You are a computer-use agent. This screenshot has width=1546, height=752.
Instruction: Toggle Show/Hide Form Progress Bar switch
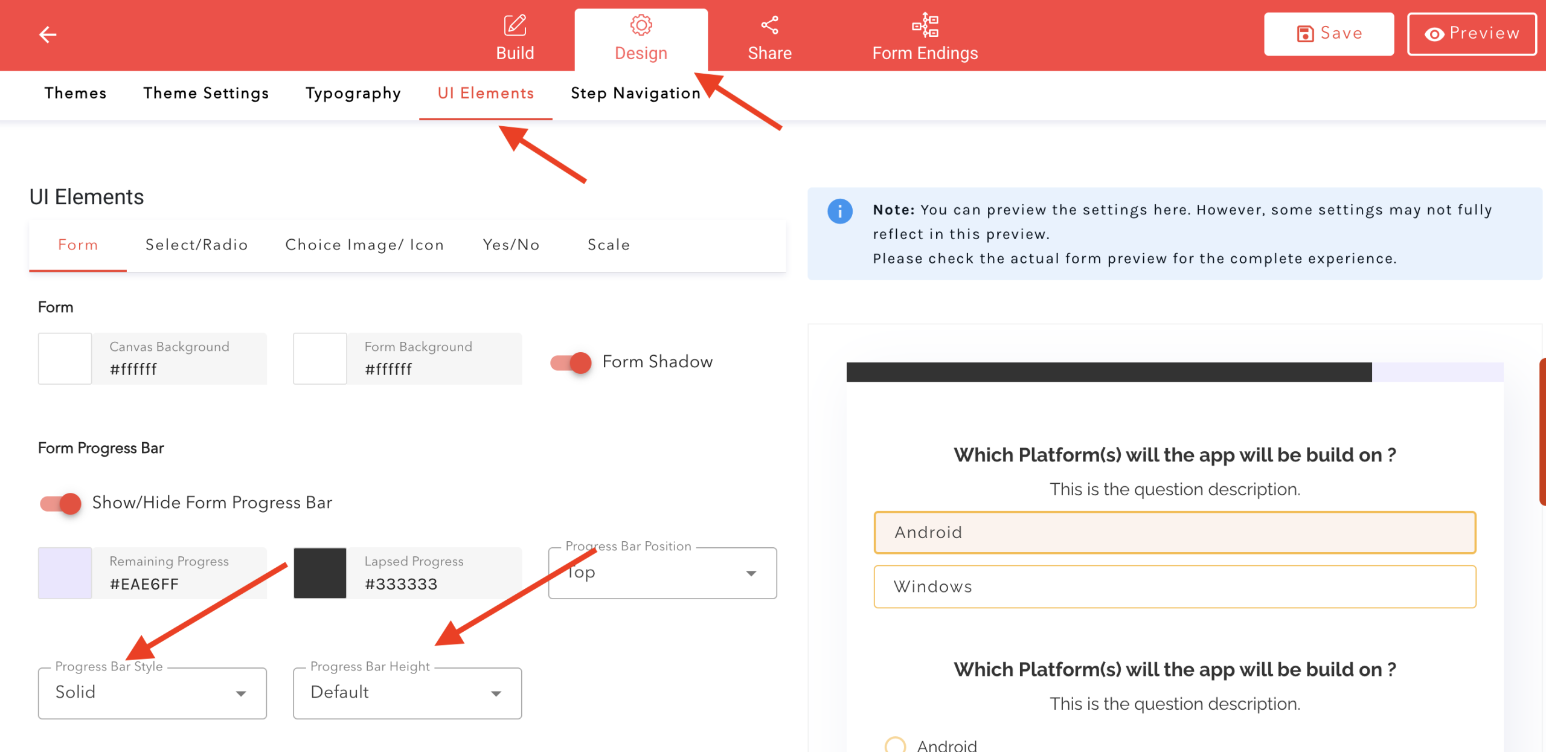[x=61, y=503]
